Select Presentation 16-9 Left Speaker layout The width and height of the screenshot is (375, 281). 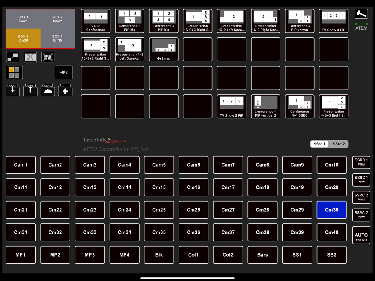tap(231, 21)
